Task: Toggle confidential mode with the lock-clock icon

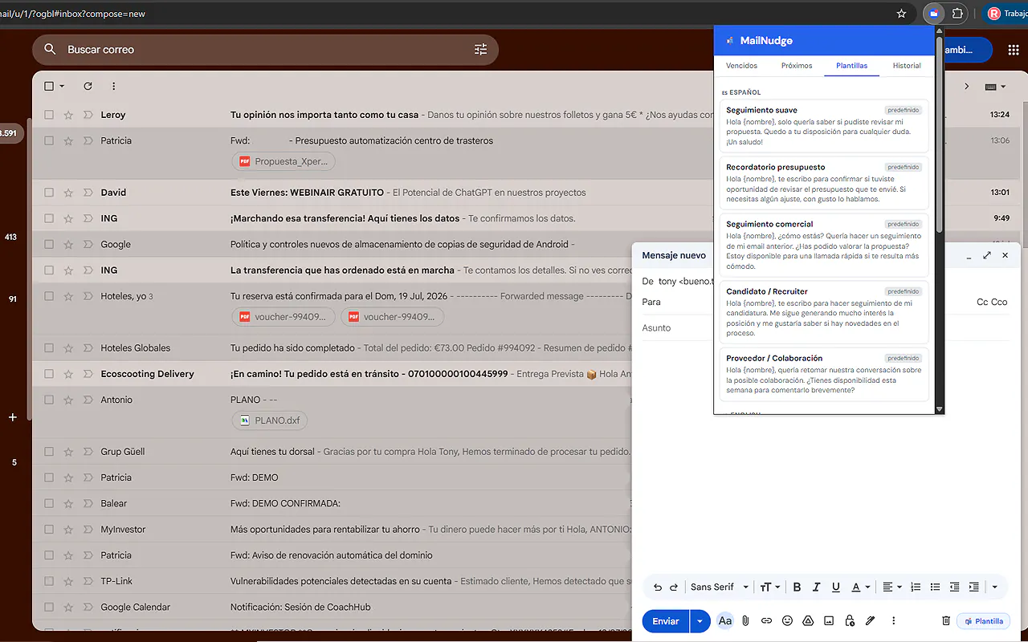Action: pos(850,621)
